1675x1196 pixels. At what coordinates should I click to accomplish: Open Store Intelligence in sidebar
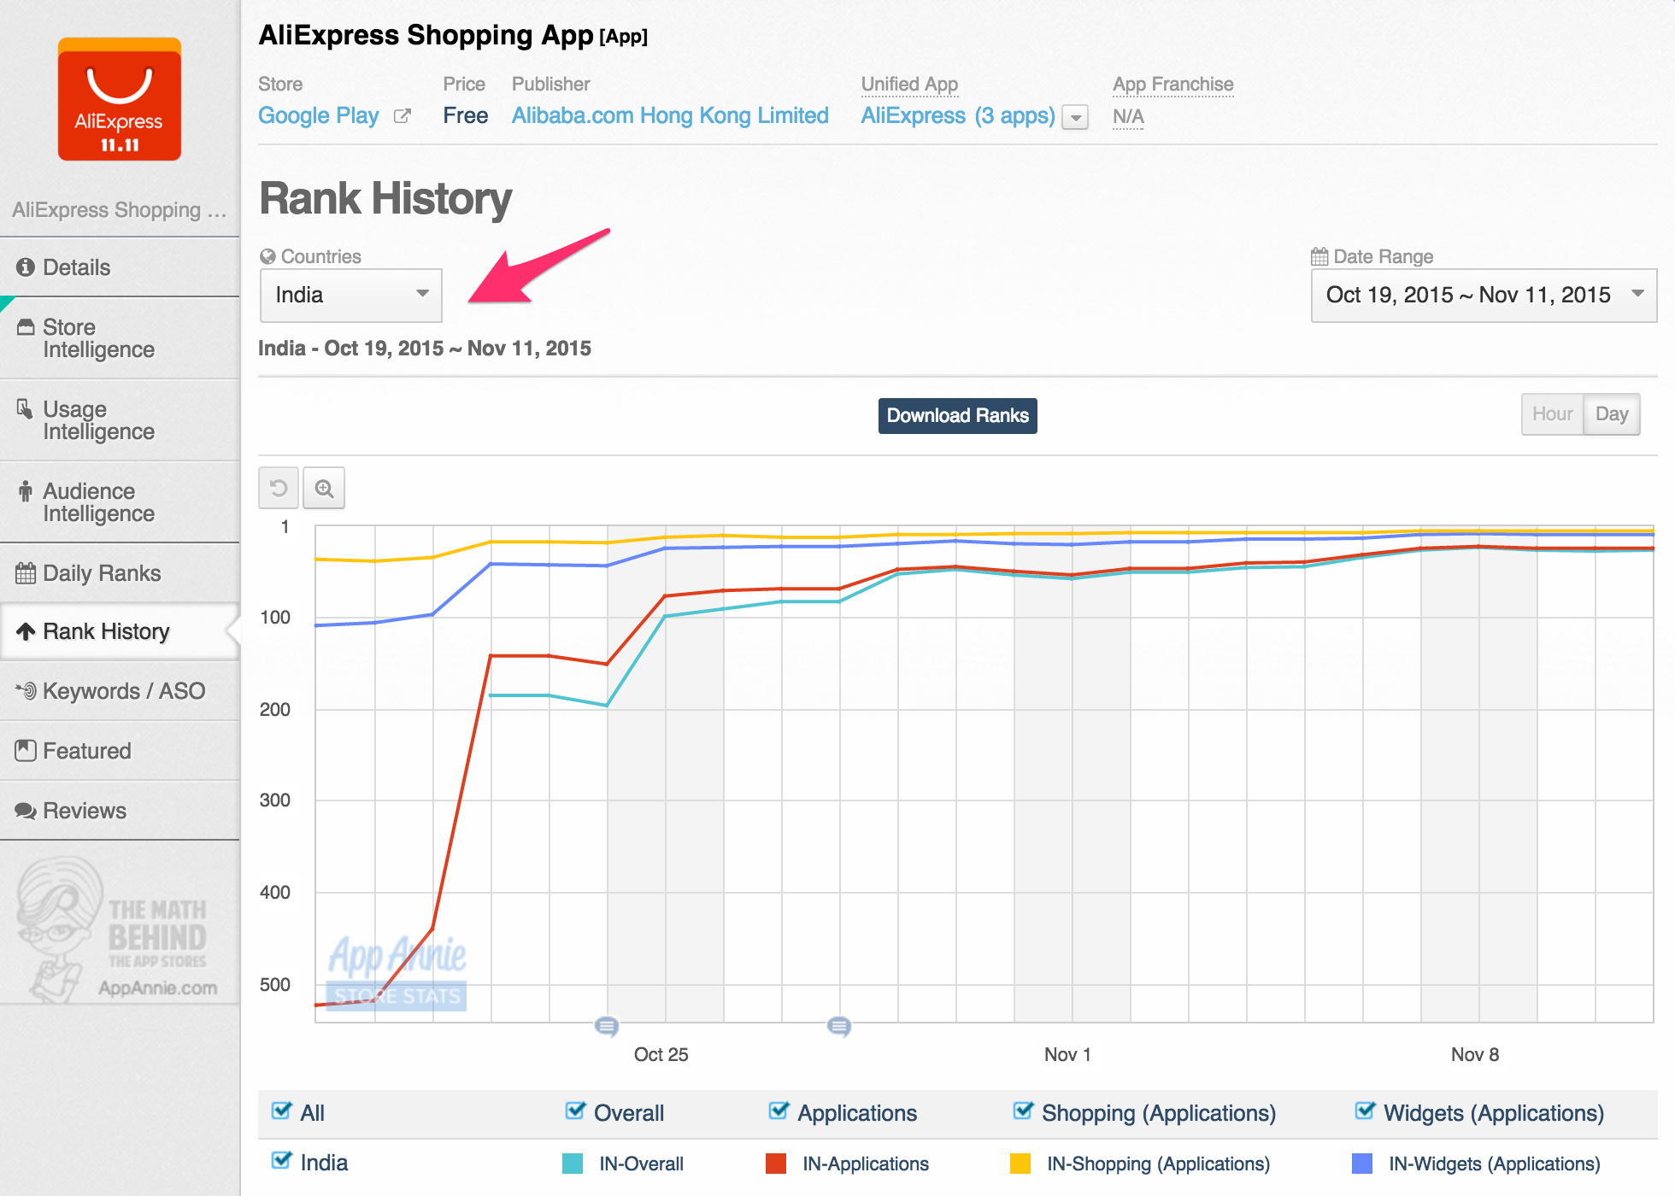(x=120, y=338)
